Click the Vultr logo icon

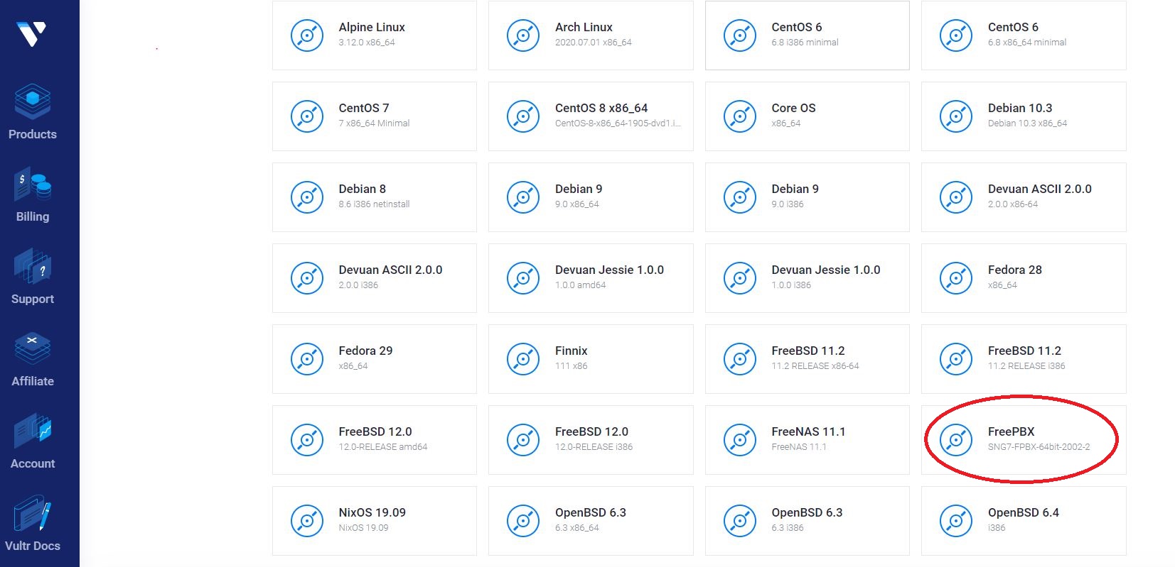pyautogui.click(x=31, y=33)
